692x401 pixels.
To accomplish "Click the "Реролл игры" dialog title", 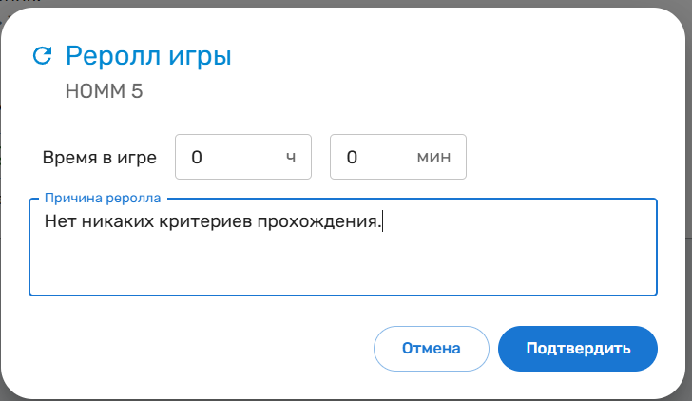I will [x=148, y=56].
